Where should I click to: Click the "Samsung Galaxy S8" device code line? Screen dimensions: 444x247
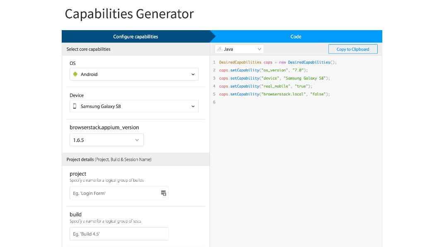click(x=274, y=78)
